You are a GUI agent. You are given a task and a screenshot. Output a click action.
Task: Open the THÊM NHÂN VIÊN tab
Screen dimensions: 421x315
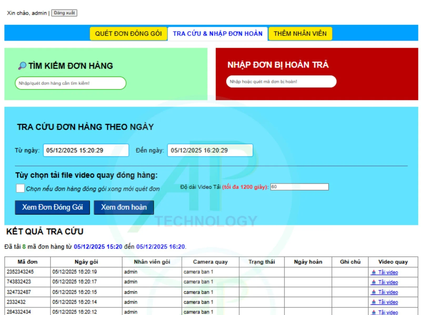point(300,33)
